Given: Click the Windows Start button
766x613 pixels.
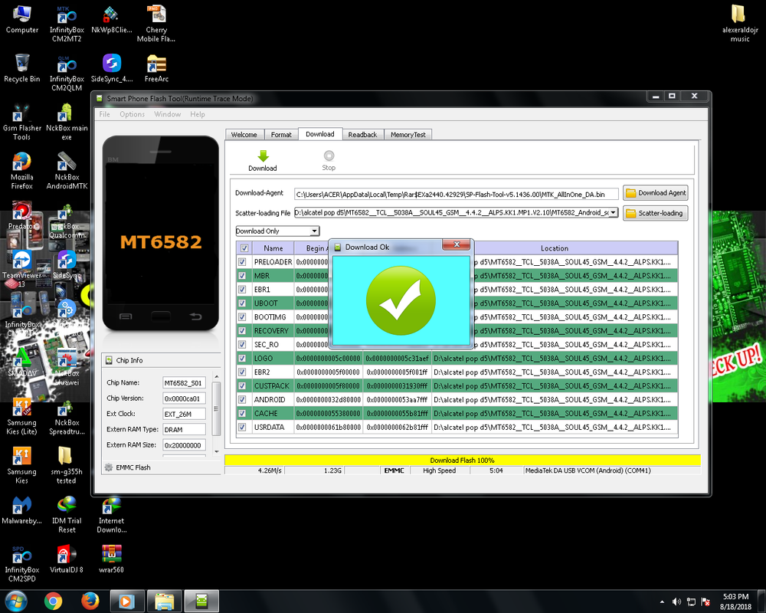Looking at the screenshot, I should pyautogui.click(x=15, y=602).
